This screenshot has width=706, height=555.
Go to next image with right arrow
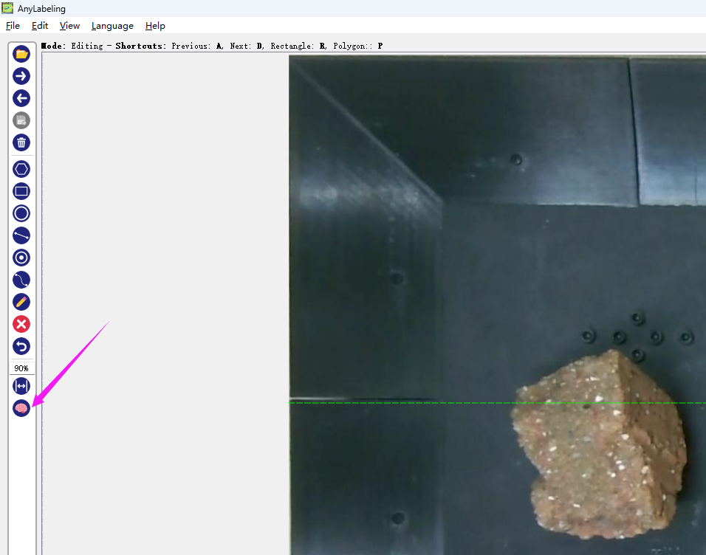[21, 76]
